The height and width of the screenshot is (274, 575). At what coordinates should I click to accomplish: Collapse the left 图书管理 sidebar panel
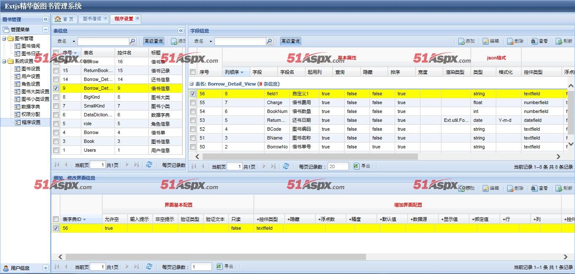(45, 19)
